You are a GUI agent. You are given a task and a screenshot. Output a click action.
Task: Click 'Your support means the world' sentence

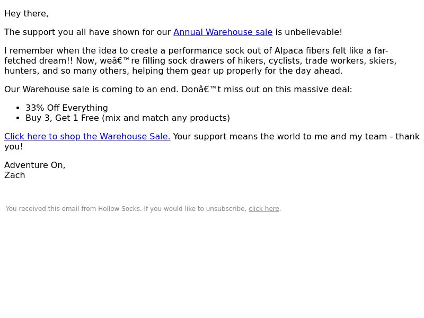click(236, 137)
